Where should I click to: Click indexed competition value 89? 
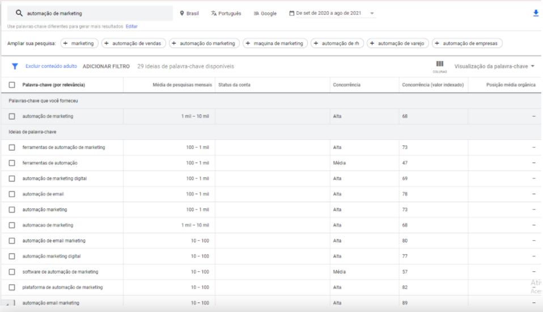click(405, 303)
